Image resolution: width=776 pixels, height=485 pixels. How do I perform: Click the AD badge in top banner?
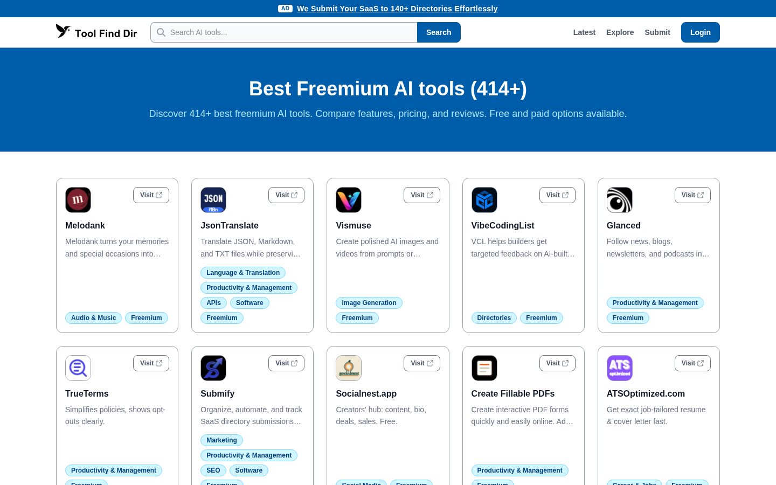pyautogui.click(x=285, y=9)
